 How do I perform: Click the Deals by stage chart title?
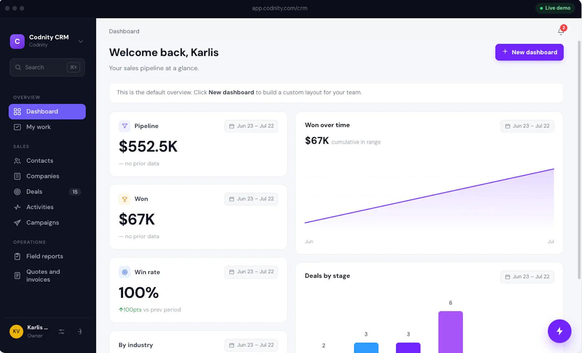point(327,276)
